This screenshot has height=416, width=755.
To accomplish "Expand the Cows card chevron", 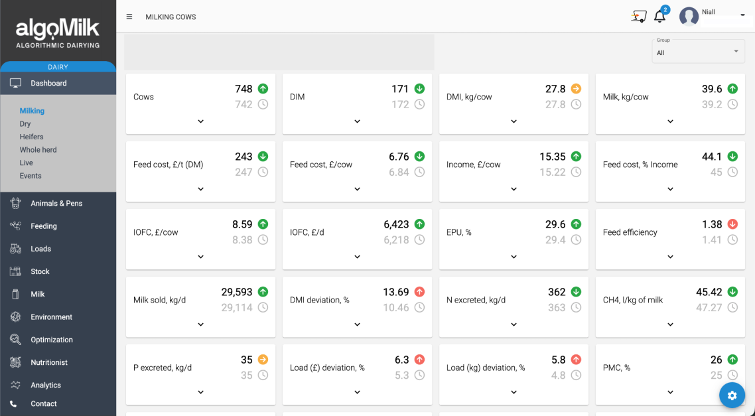I will (x=200, y=121).
